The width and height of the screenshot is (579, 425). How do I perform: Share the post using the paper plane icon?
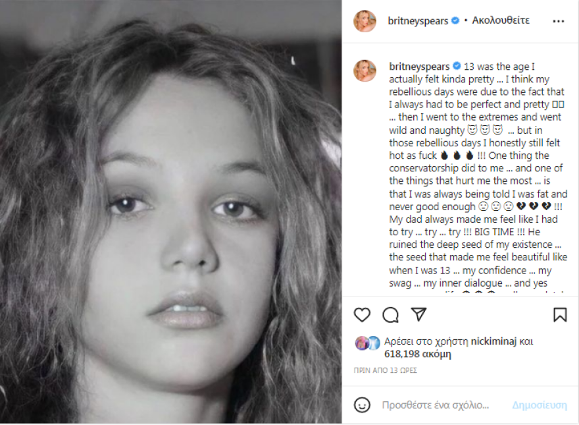point(418,314)
